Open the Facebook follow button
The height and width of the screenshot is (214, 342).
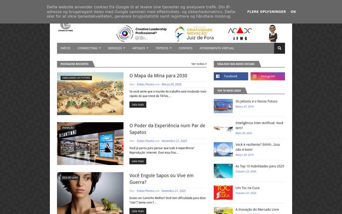[x=231, y=77]
